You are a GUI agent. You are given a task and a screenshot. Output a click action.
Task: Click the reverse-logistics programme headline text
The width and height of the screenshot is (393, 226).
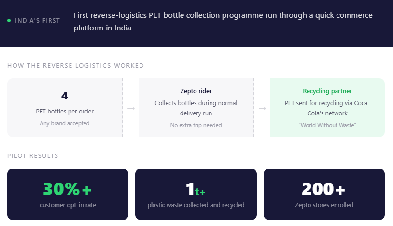click(x=223, y=22)
